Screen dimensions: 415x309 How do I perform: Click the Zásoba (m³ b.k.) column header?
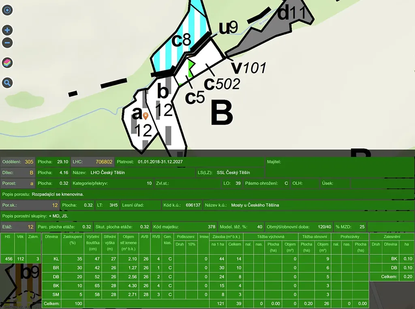point(227,237)
